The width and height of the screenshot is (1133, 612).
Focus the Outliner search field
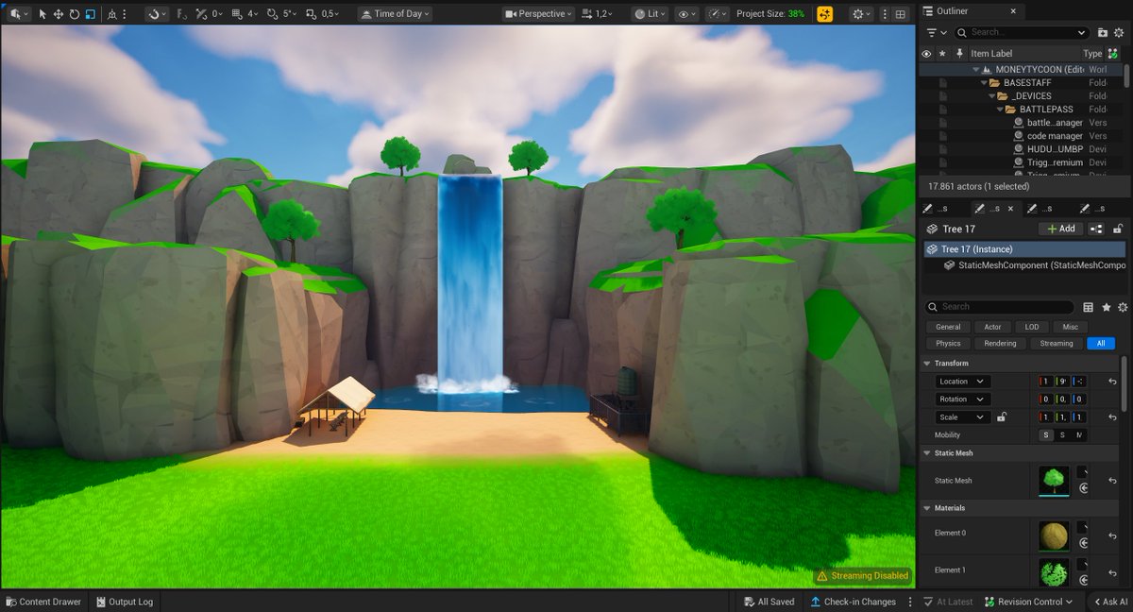1021,32
